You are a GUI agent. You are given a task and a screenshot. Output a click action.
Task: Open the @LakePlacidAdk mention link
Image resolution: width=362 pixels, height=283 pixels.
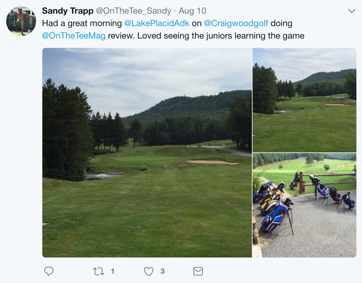pos(157,23)
